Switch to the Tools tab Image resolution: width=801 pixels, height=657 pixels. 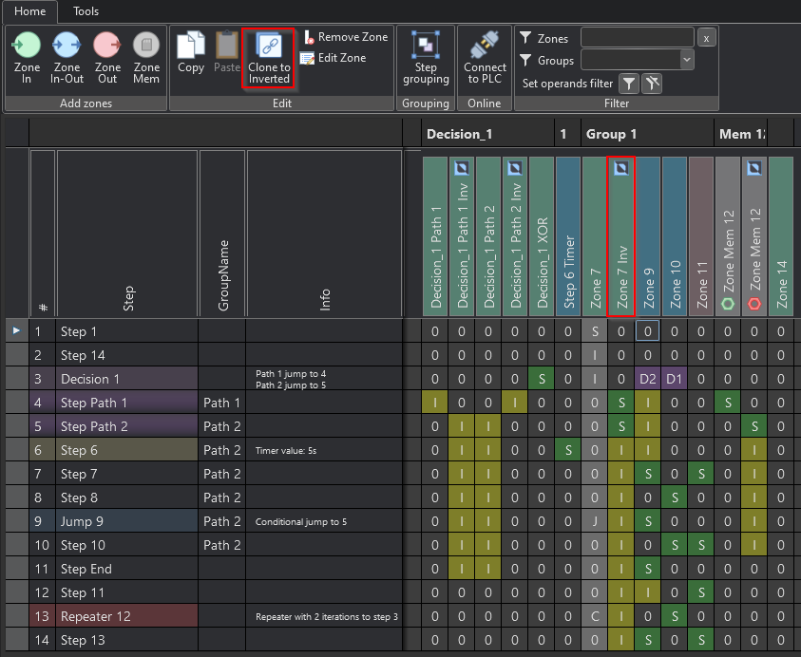(x=86, y=11)
